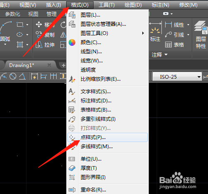Screen dimensions: 208x194
Task: Open 图层状态管理器(A)... entry
Action: coord(107,24)
